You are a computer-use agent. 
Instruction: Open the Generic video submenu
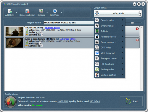point(110,20)
